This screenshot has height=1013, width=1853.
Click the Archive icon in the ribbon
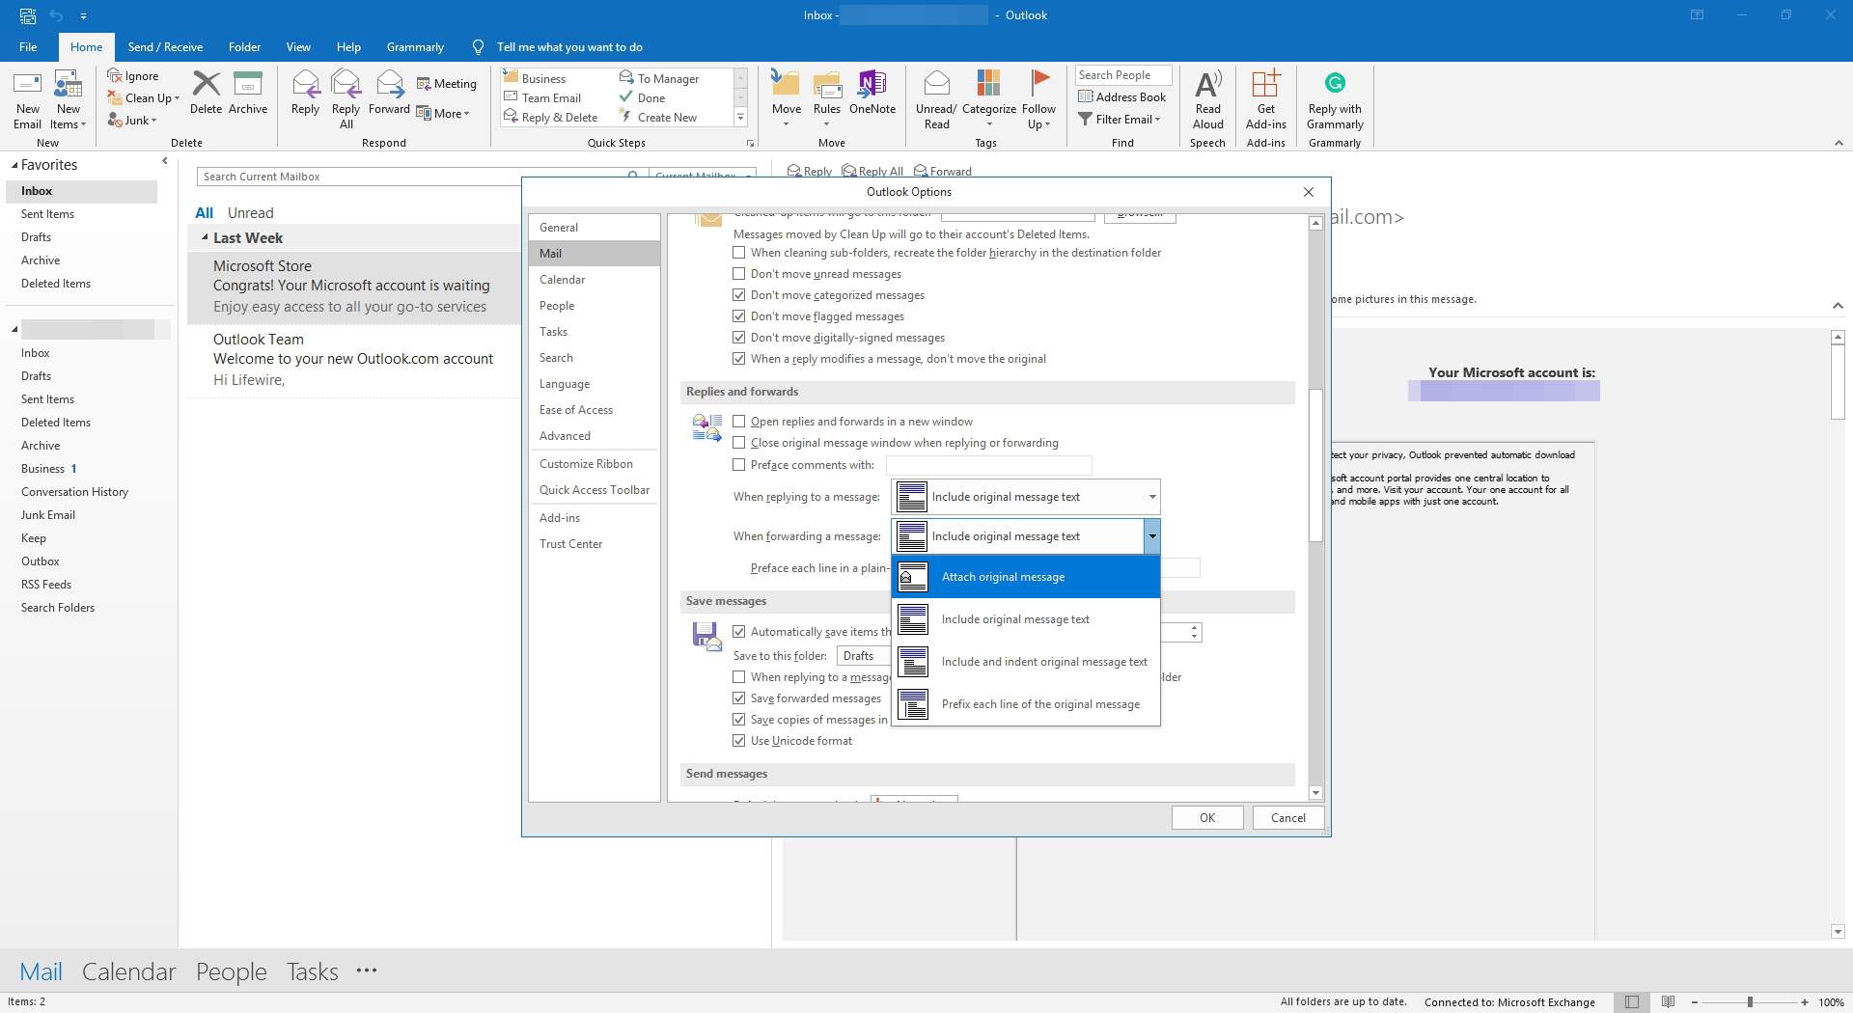248,94
